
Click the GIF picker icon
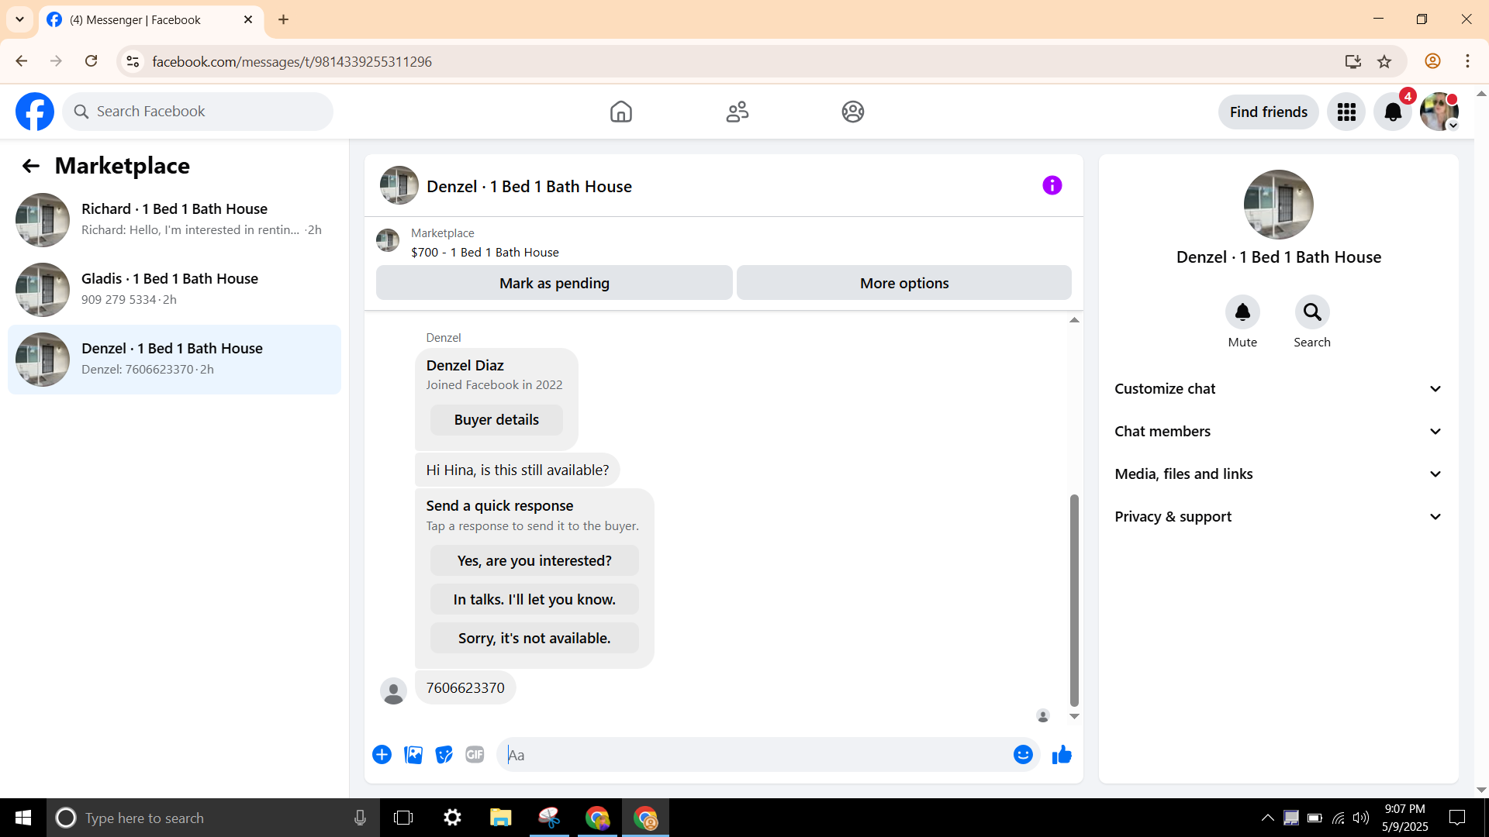475,755
